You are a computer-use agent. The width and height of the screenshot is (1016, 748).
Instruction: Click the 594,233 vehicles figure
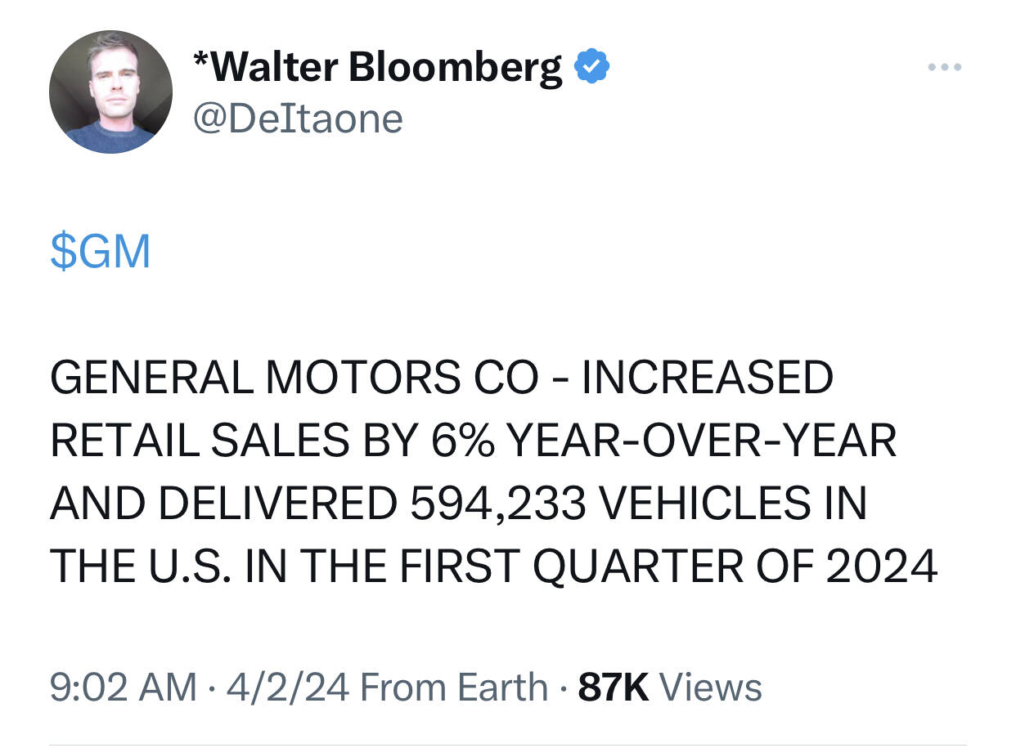tap(498, 503)
